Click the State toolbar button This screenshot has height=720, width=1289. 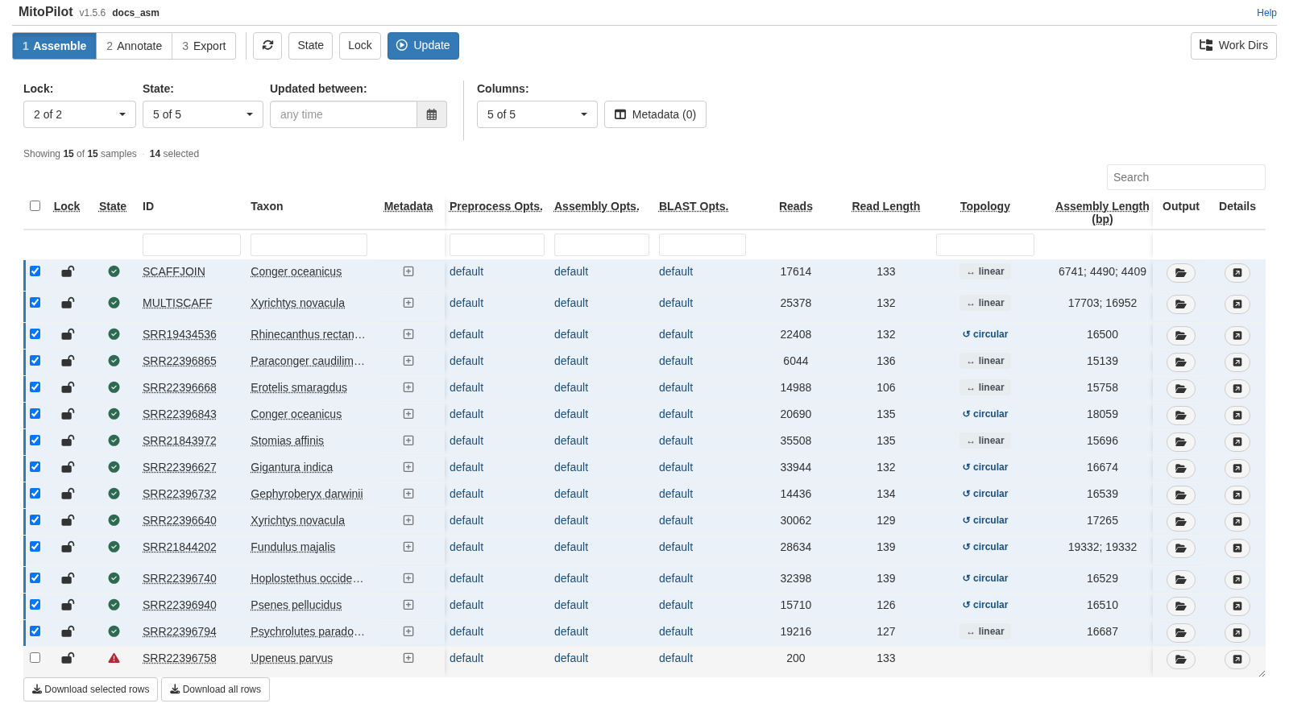pyautogui.click(x=310, y=46)
